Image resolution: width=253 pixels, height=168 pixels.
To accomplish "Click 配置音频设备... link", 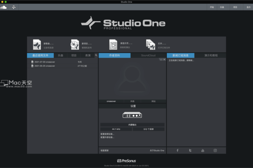I will (x=107, y=134).
